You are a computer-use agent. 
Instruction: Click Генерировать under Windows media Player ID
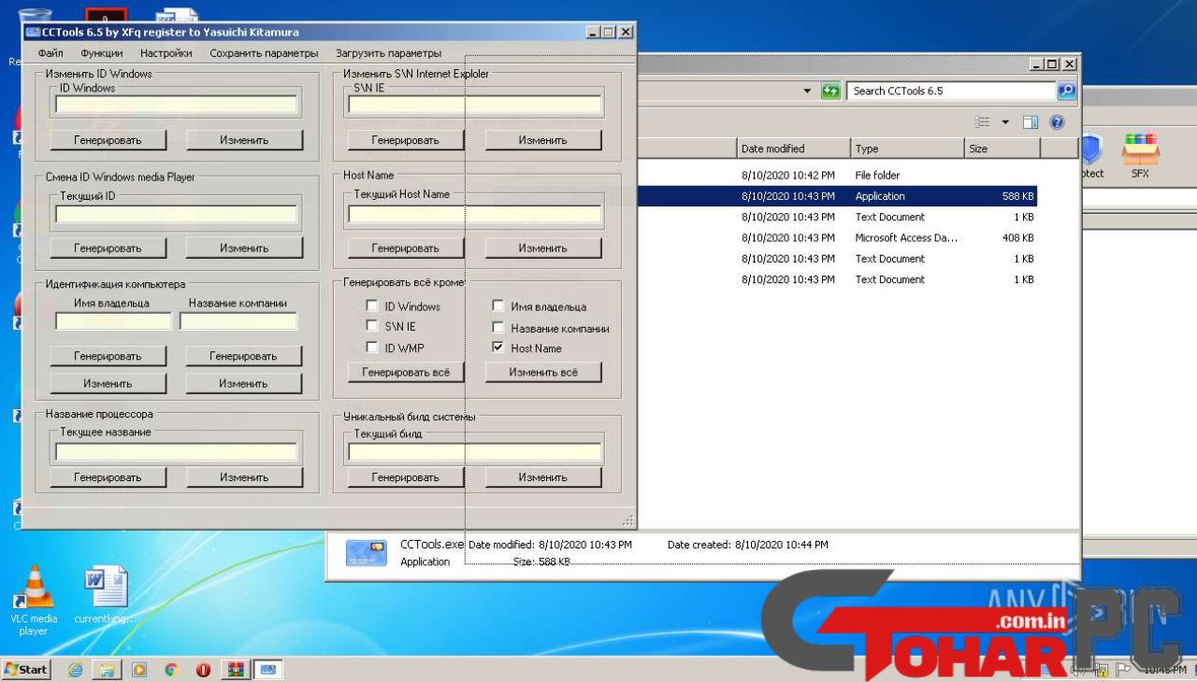108,249
